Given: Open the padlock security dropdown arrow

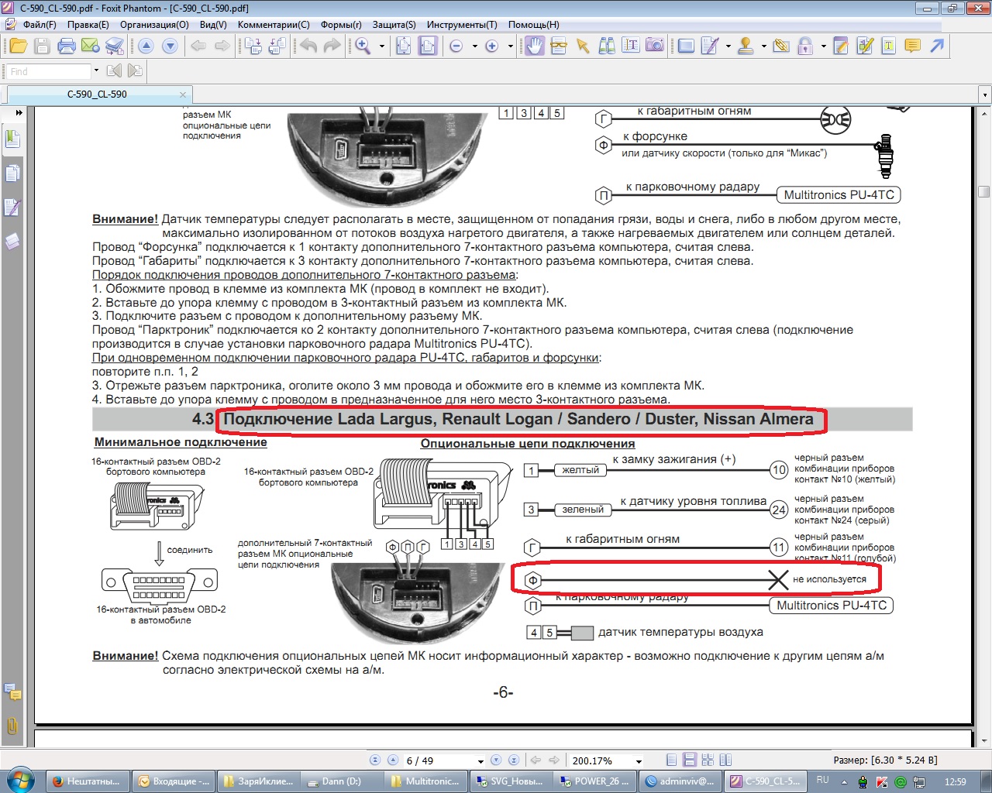Looking at the screenshot, I should point(823,46).
